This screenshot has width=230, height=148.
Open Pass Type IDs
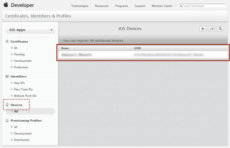(23, 89)
